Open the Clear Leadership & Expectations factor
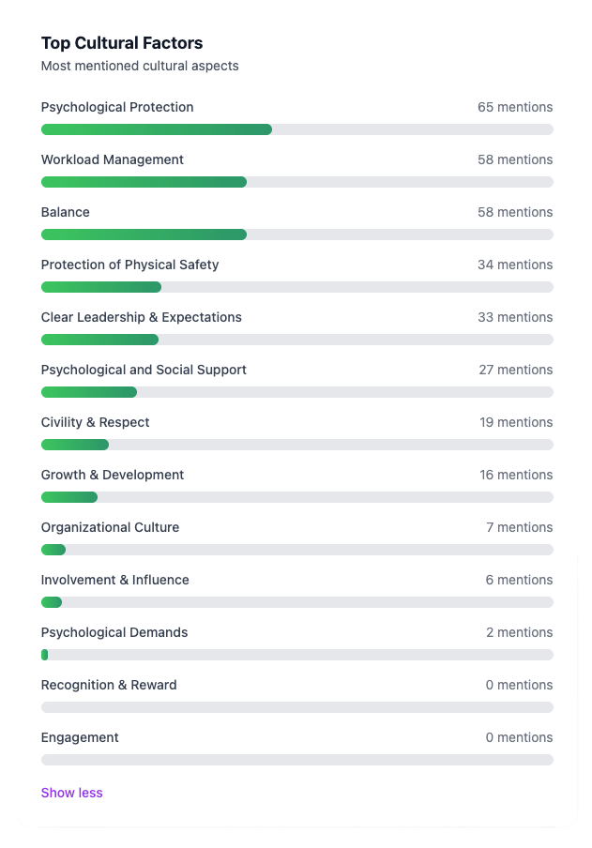 (141, 317)
